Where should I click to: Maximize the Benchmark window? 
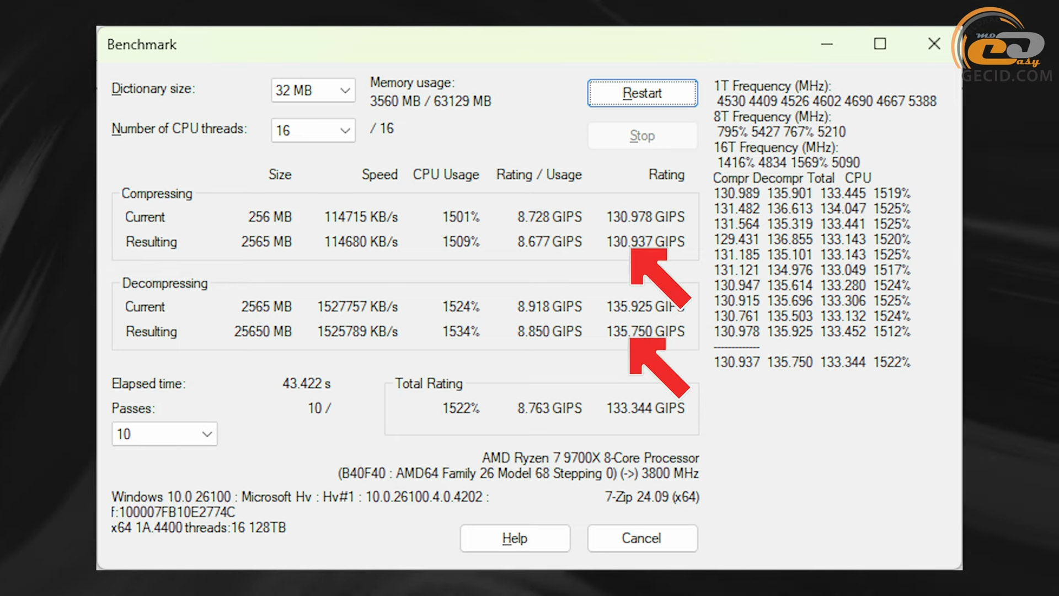tap(880, 44)
